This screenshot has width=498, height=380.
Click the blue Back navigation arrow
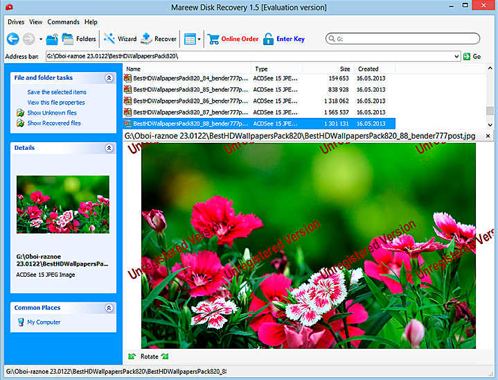click(12, 39)
